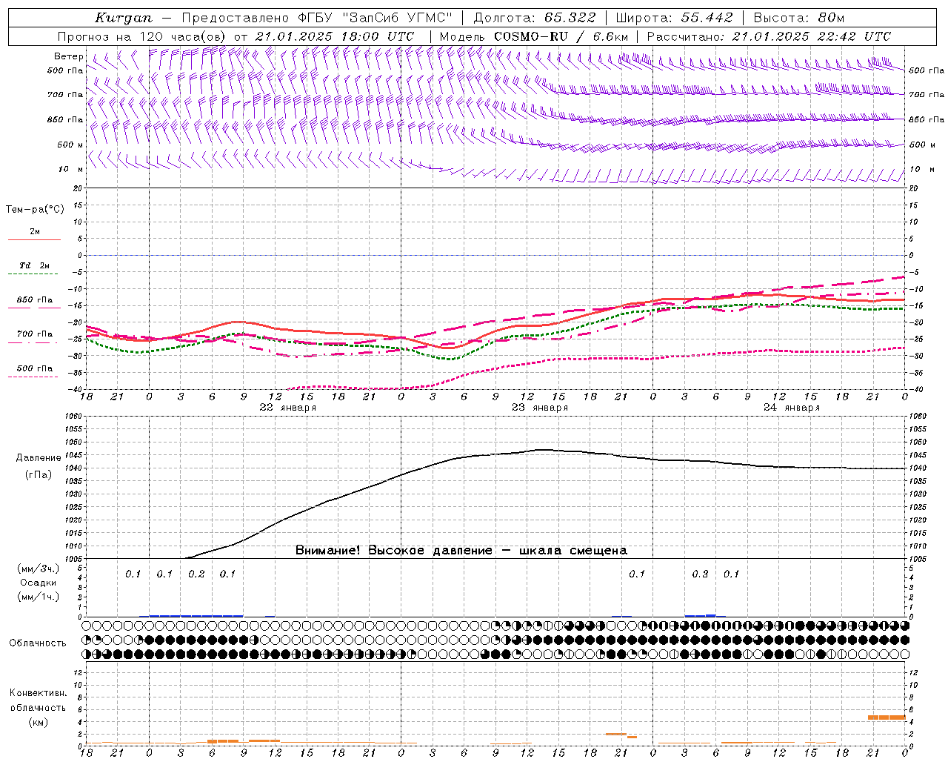This screenshot has height=759, width=948.
Task: Click 'Рассчитано: 21.01.2025 22:42 UTC' computed time
Action: tap(769, 36)
